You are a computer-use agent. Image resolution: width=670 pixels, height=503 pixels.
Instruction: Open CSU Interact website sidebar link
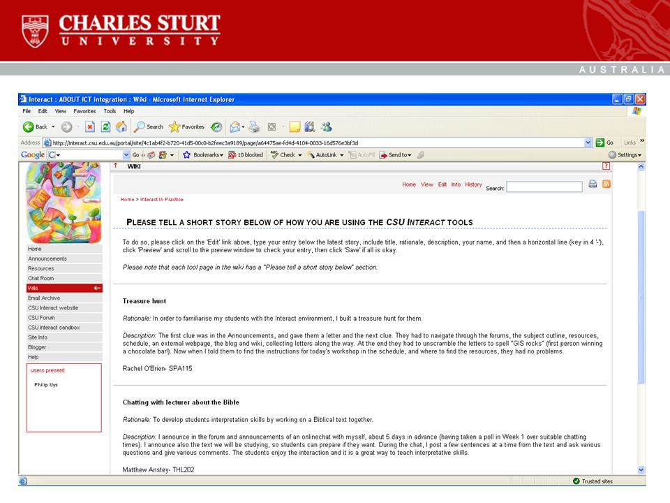coord(64,308)
